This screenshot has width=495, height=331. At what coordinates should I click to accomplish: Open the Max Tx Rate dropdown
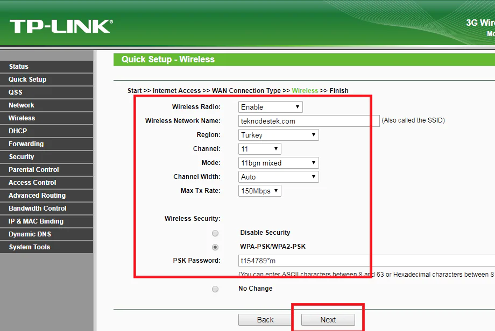[x=259, y=191]
